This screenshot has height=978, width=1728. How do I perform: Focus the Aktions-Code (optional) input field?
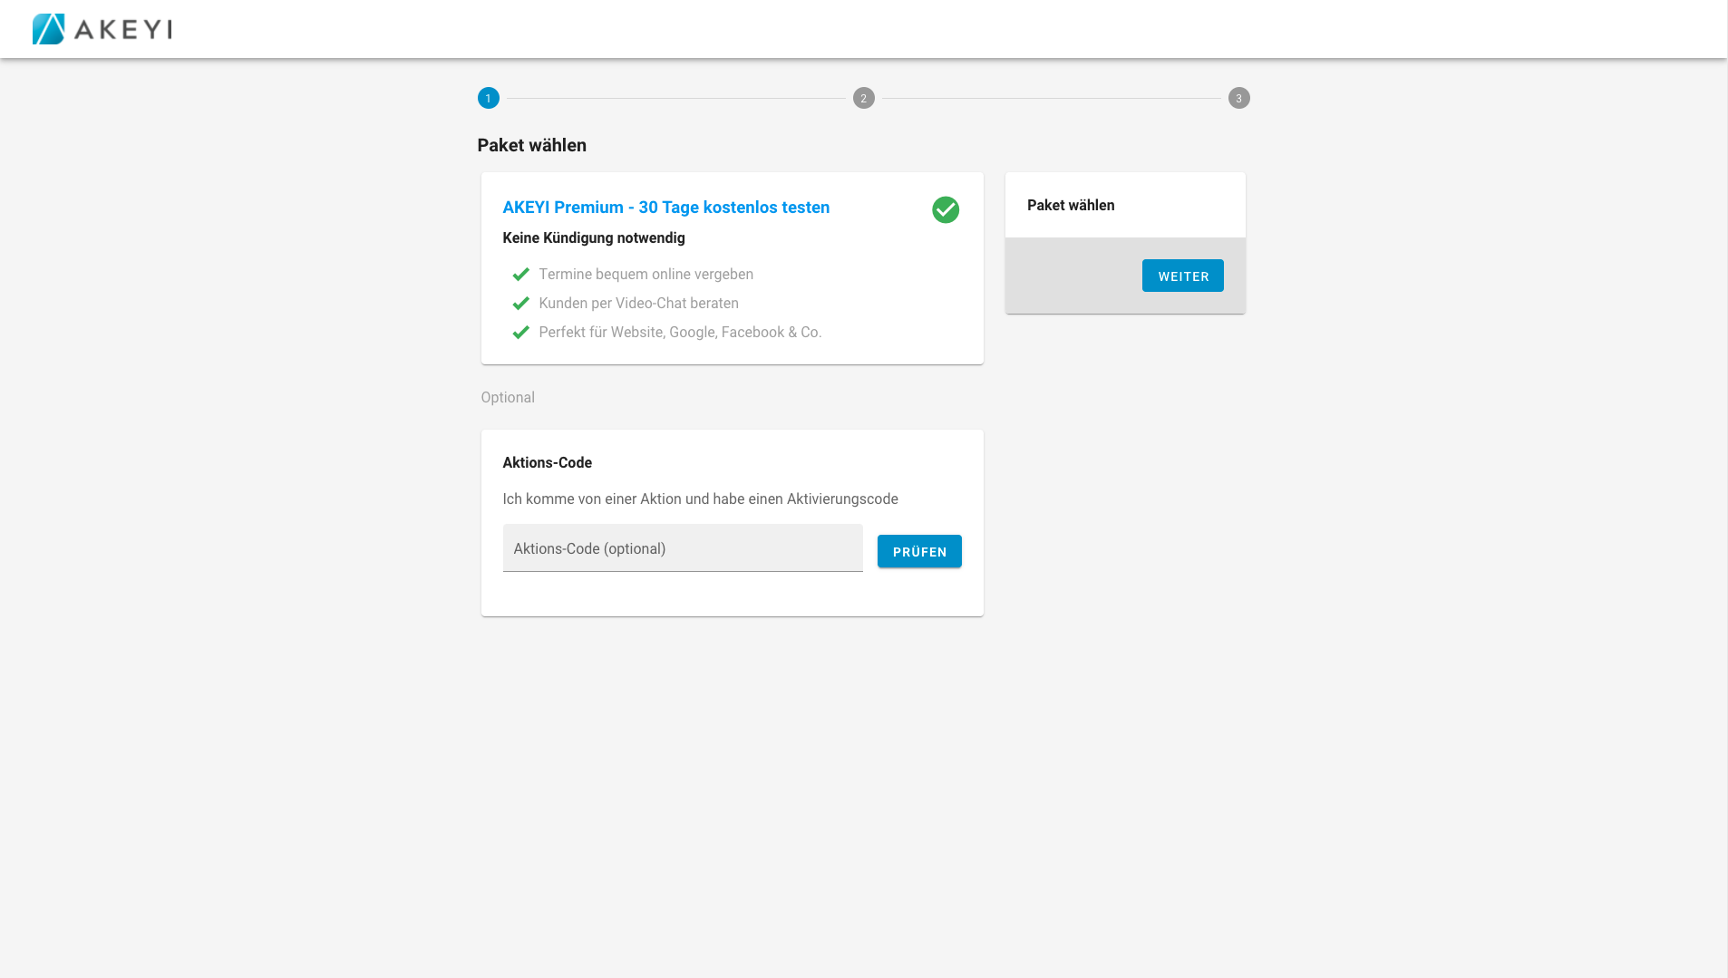pos(682,548)
